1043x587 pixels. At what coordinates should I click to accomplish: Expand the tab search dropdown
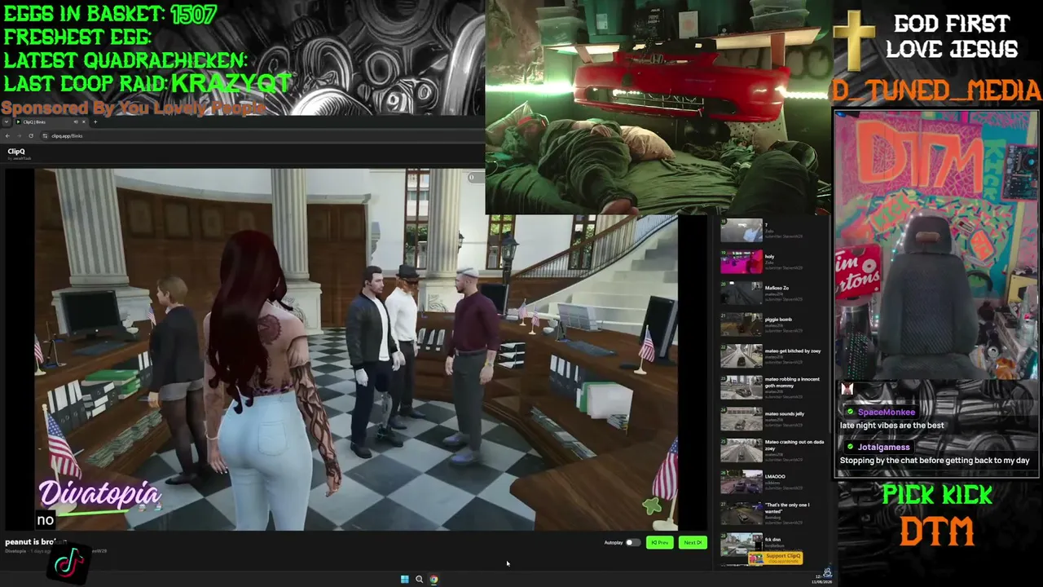point(8,122)
